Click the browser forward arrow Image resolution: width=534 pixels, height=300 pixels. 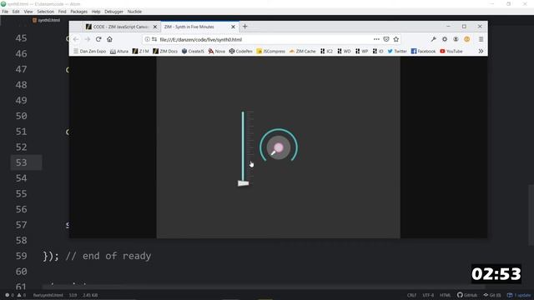pyautogui.click(x=88, y=39)
